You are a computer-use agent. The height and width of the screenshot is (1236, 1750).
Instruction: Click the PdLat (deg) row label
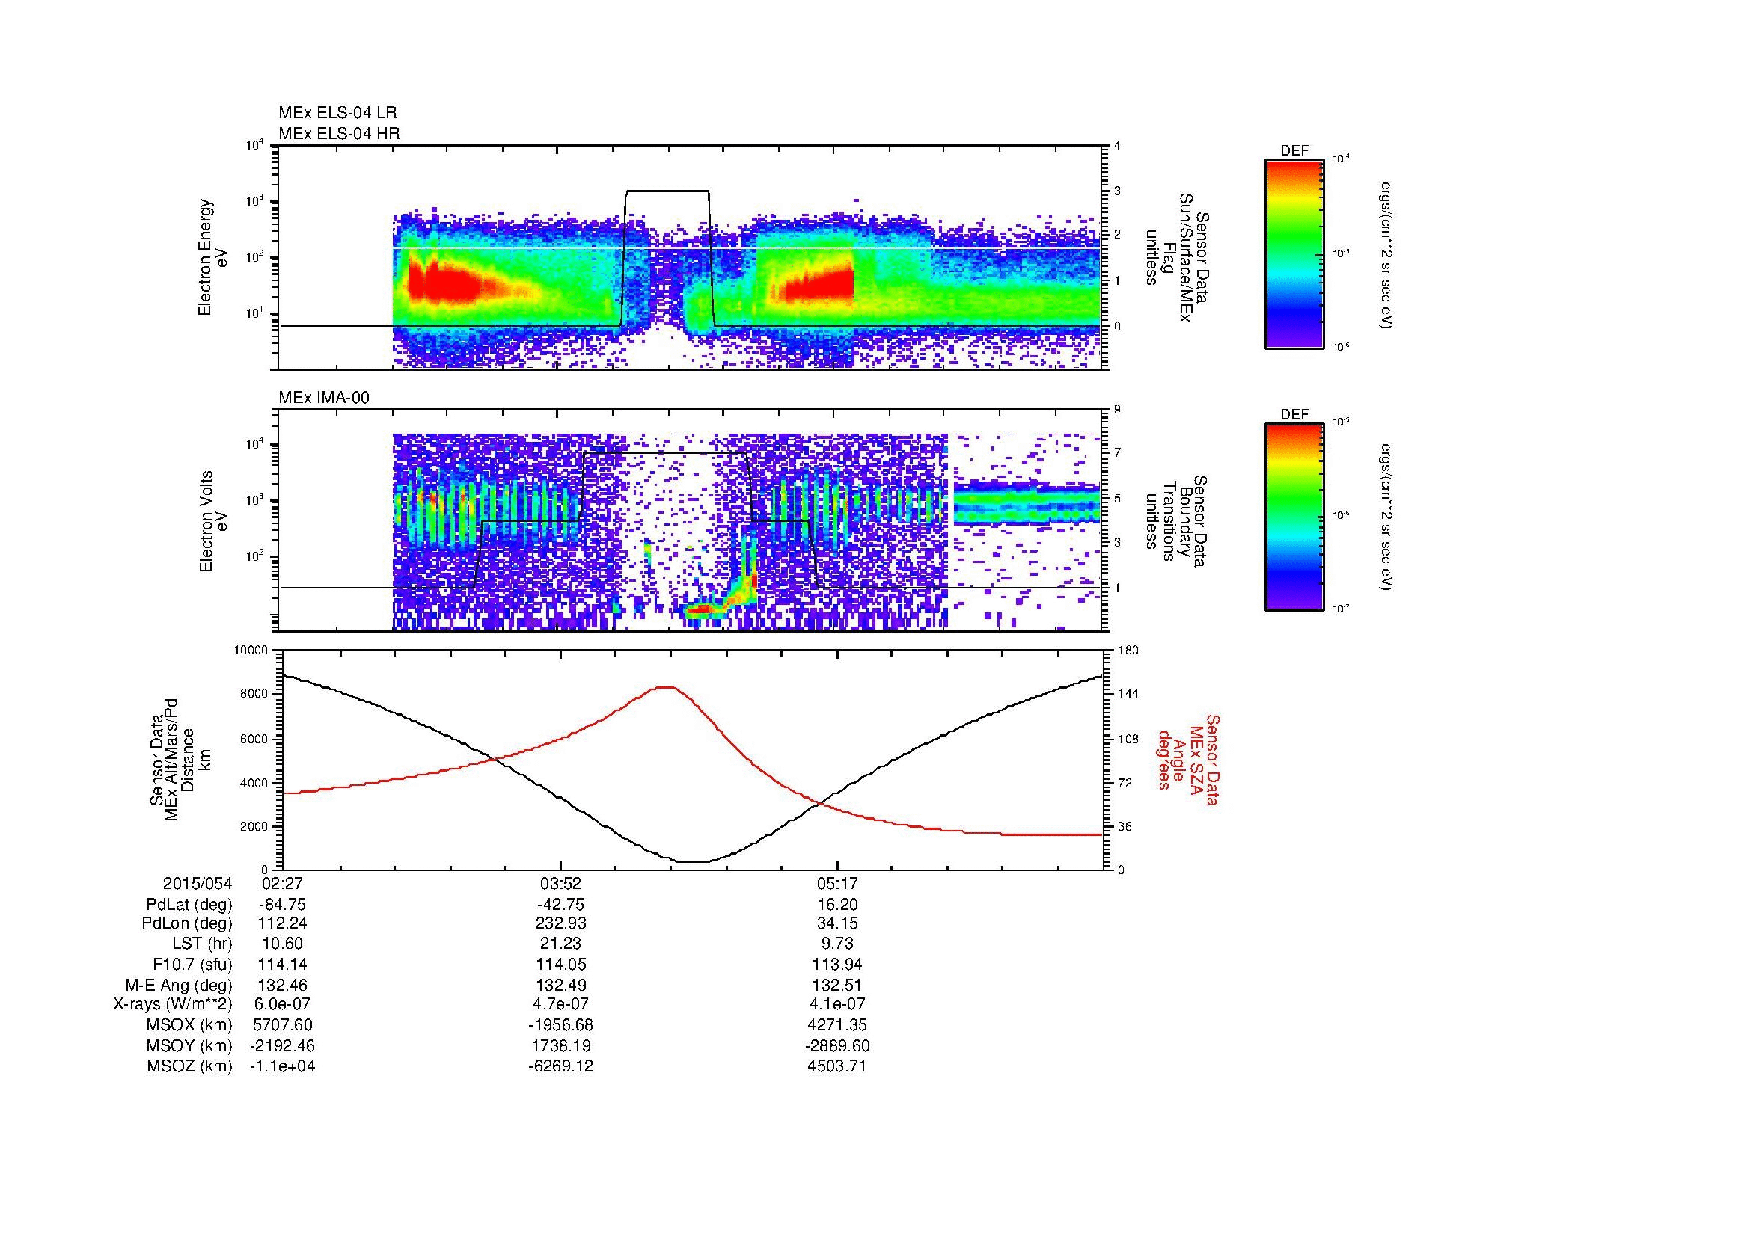(189, 905)
